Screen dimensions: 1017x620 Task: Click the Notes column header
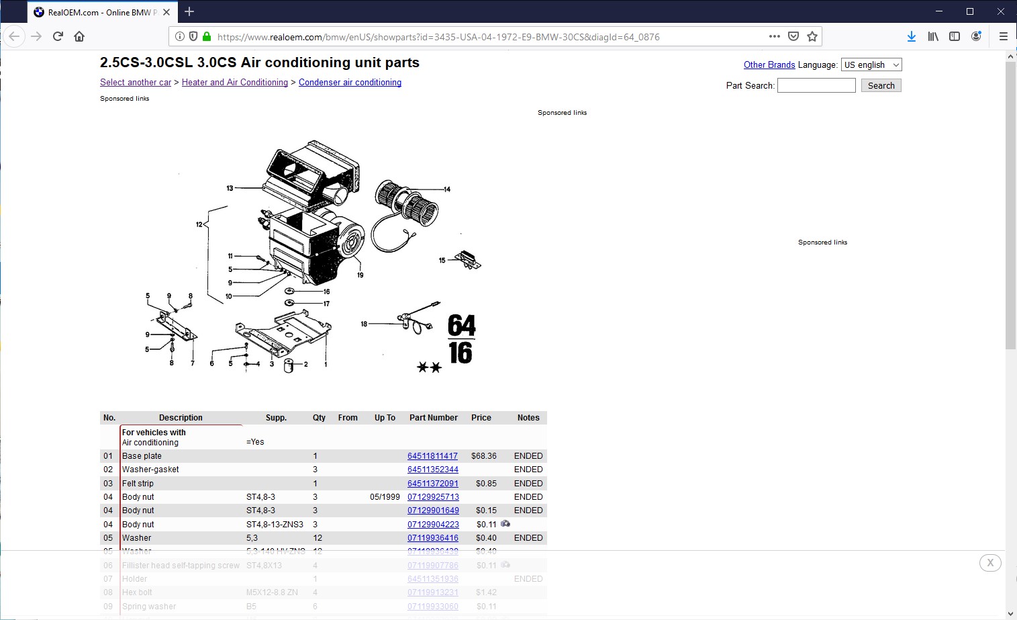[x=528, y=417]
